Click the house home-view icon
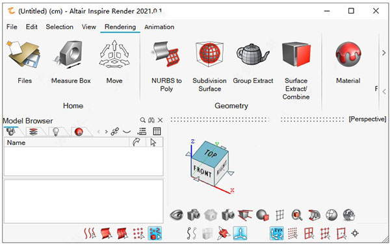The height and width of the screenshot is (244, 390). pyautogui.click(x=211, y=215)
